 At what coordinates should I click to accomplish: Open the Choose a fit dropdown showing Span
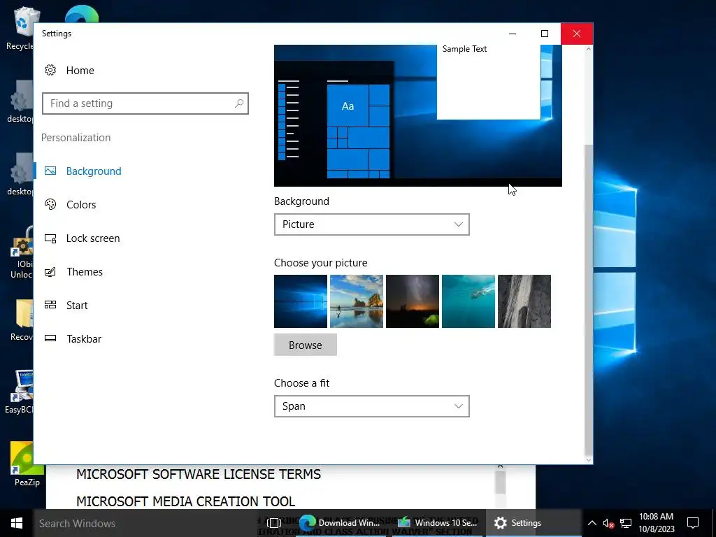coord(372,406)
